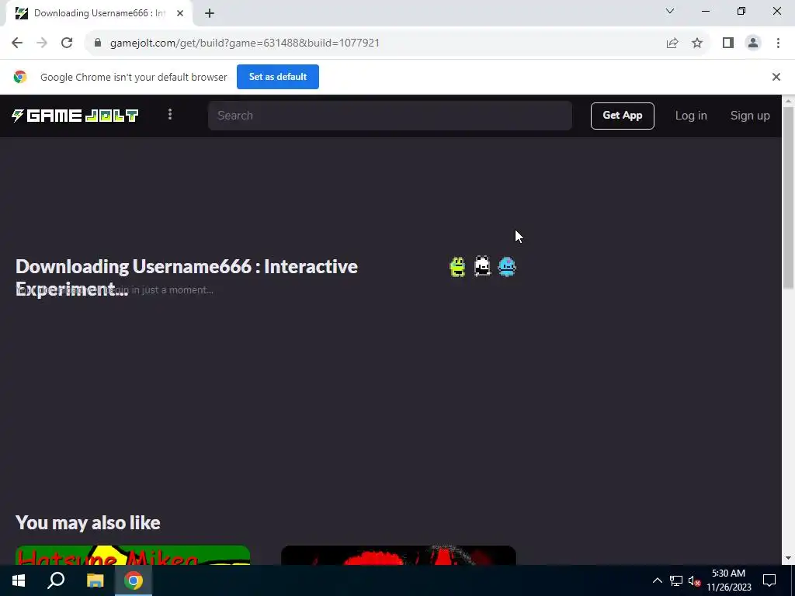Click the Chrome taskbar icon
Screen dimensions: 795x596
pyautogui.click(x=134, y=580)
